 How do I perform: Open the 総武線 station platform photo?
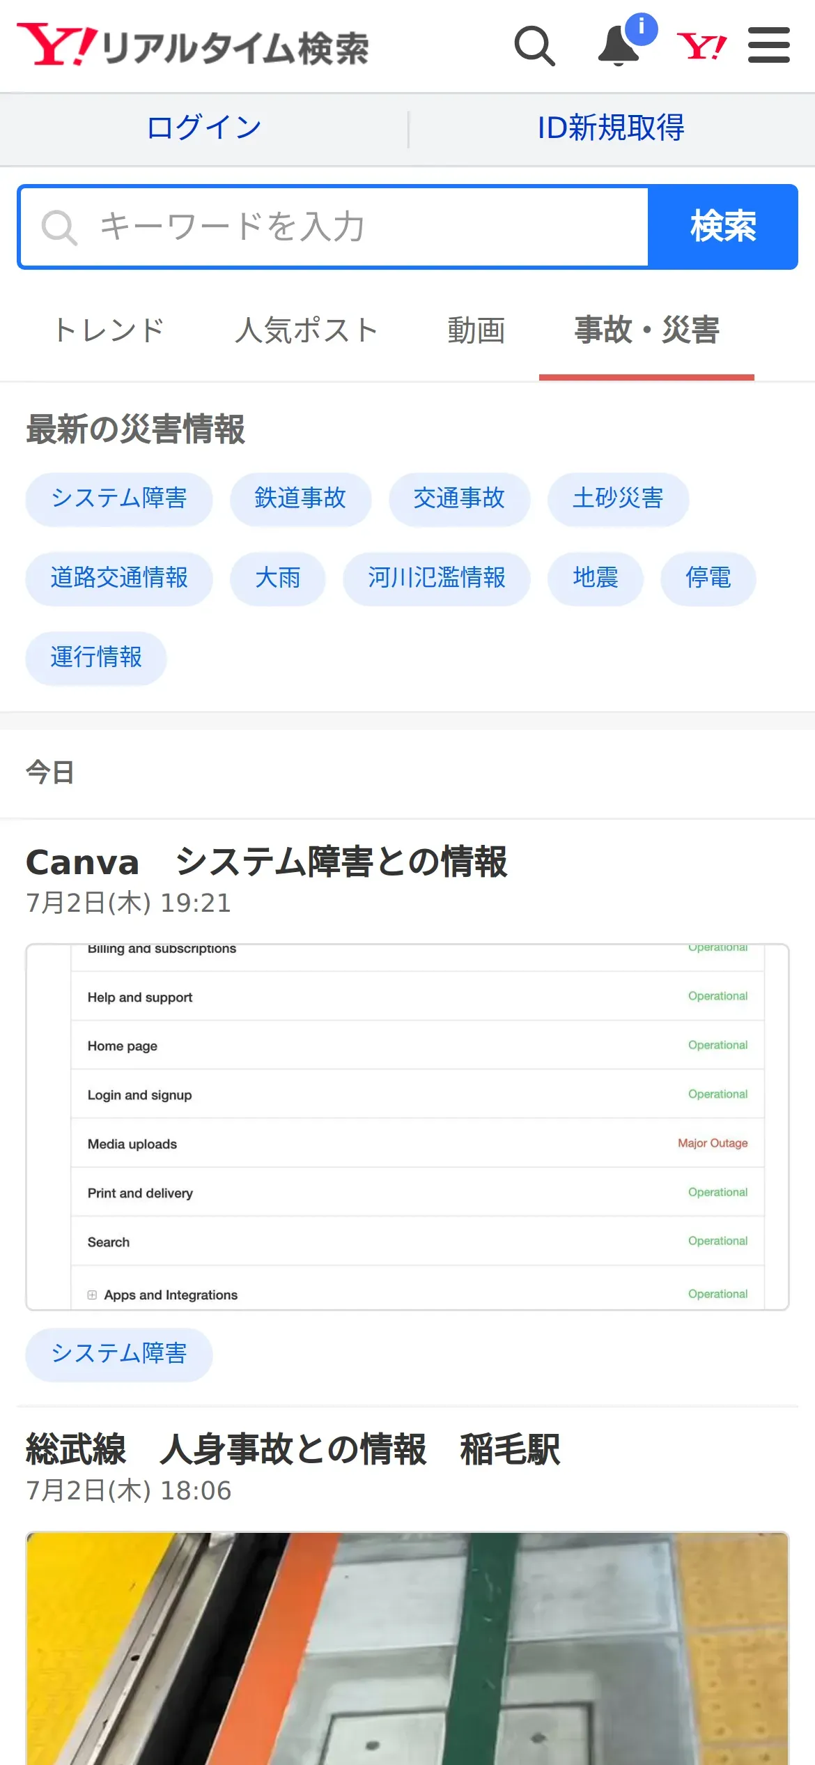click(x=407, y=1649)
